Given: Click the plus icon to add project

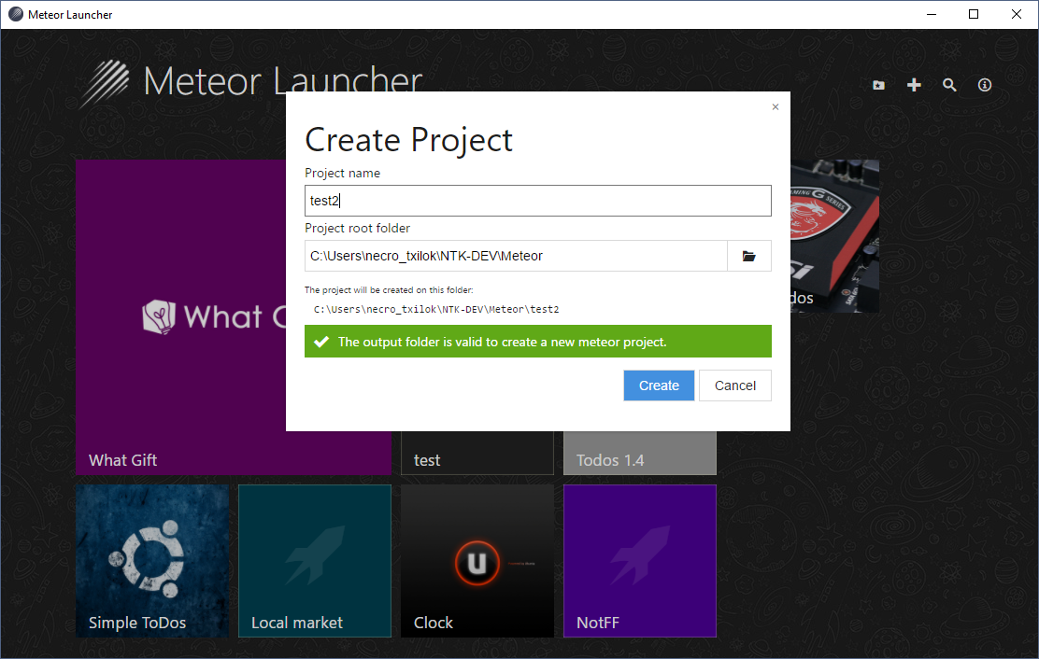Looking at the screenshot, I should [914, 85].
